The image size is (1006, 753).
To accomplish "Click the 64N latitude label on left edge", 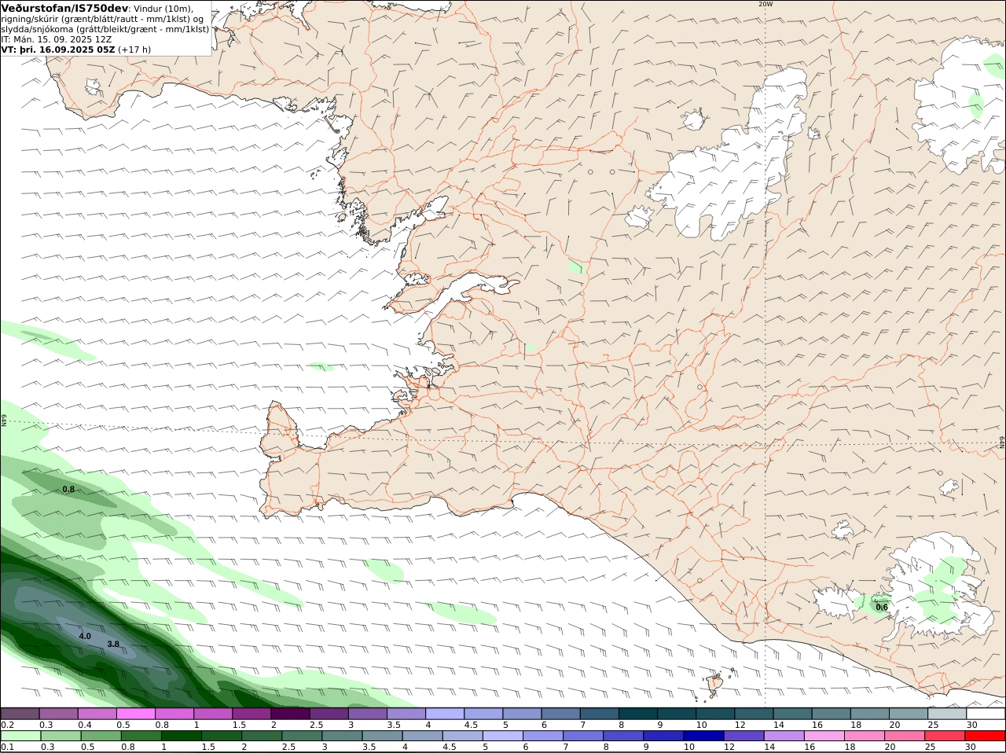I will (4, 420).
